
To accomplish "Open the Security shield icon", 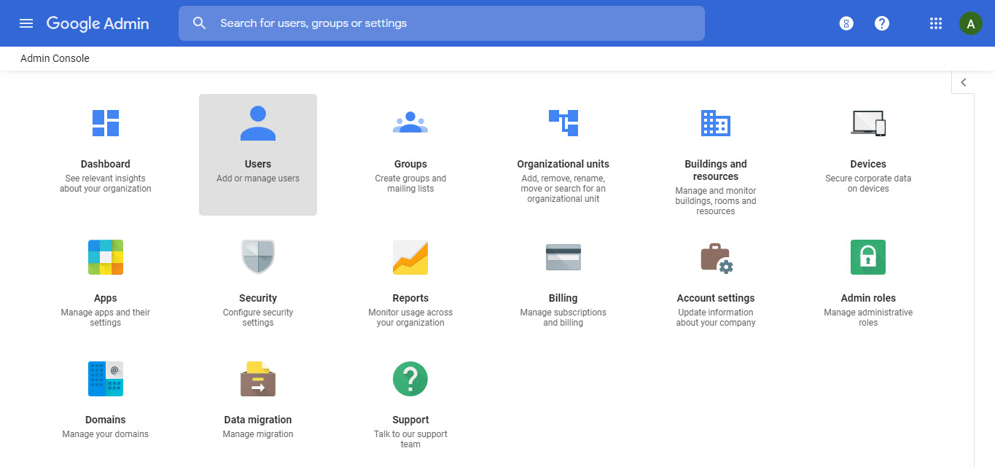I will pyautogui.click(x=258, y=257).
